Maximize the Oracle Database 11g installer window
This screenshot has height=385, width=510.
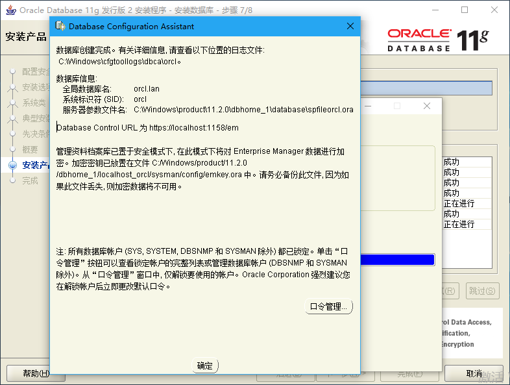point(465,10)
